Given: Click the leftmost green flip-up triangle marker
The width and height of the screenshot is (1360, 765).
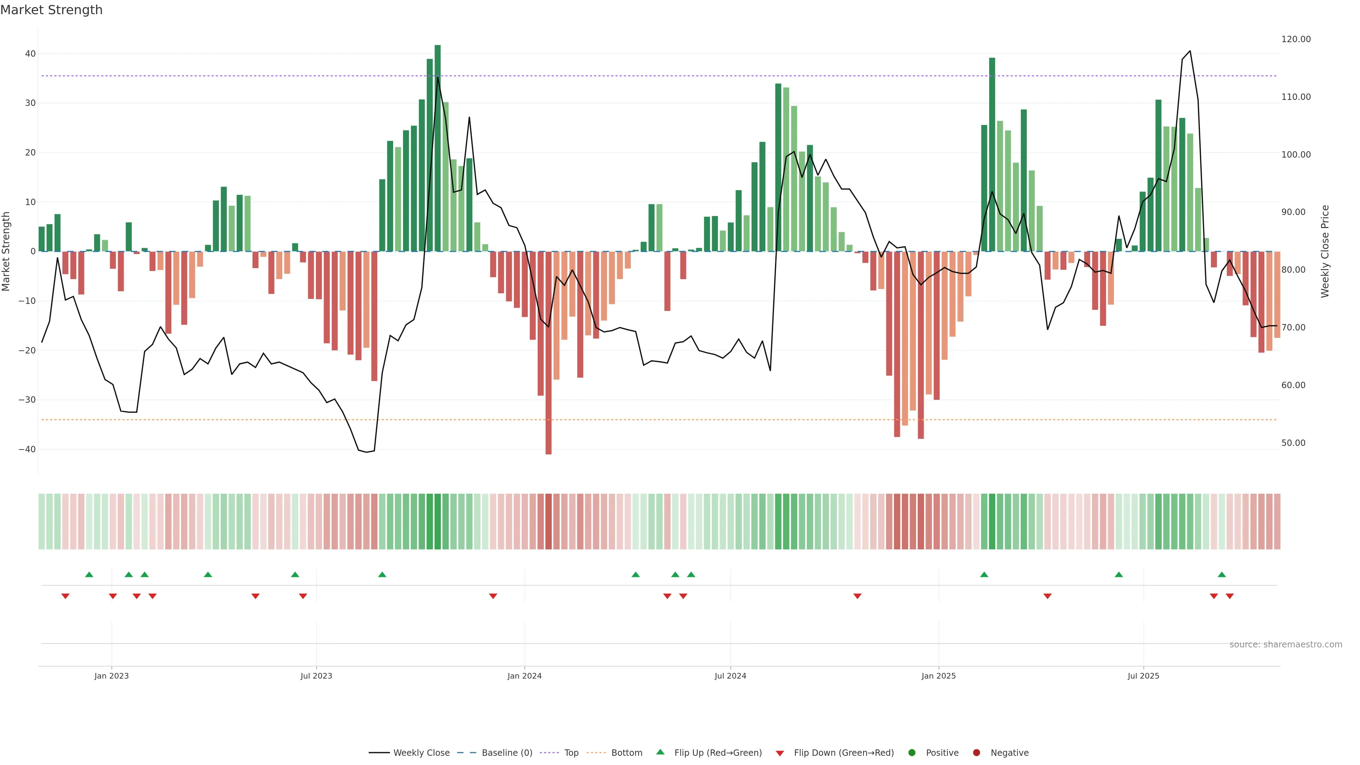Looking at the screenshot, I should [89, 574].
